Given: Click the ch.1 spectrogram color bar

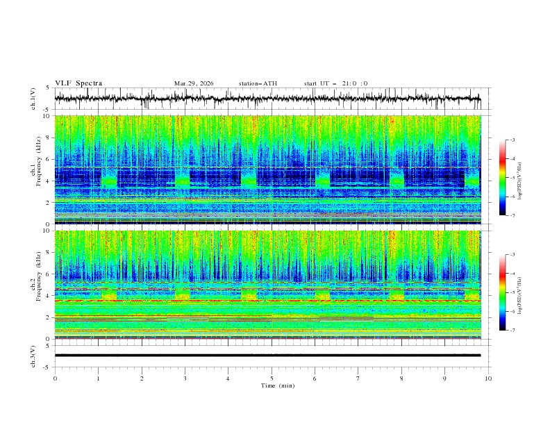Looking at the screenshot, I should point(502,177).
